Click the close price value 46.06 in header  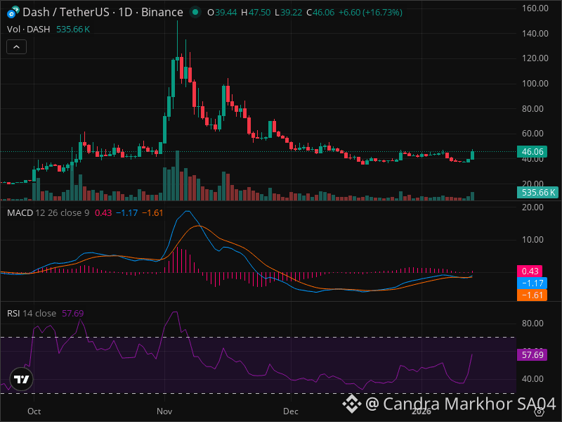[x=324, y=12]
